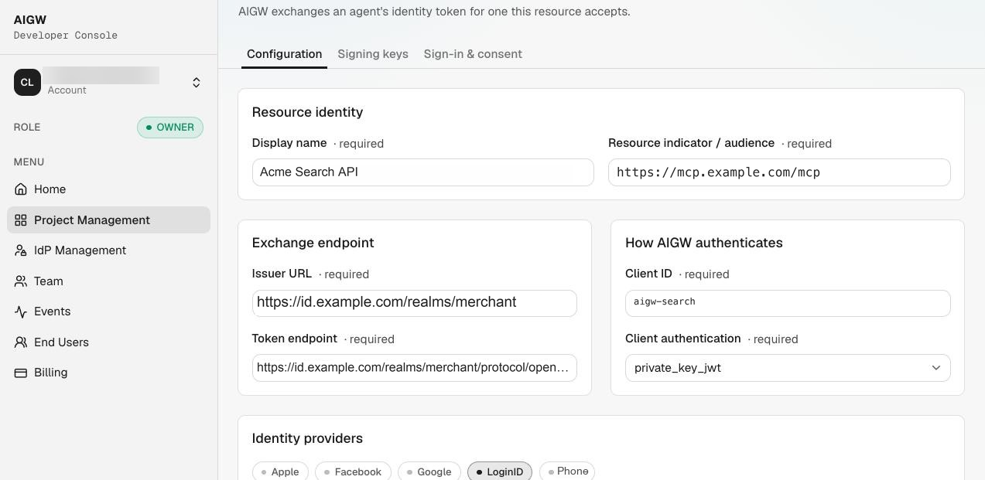The height and width of the screenshot is (480, 985).
Task: Open the Sign-in & consent tab
Action: [473, 54]
